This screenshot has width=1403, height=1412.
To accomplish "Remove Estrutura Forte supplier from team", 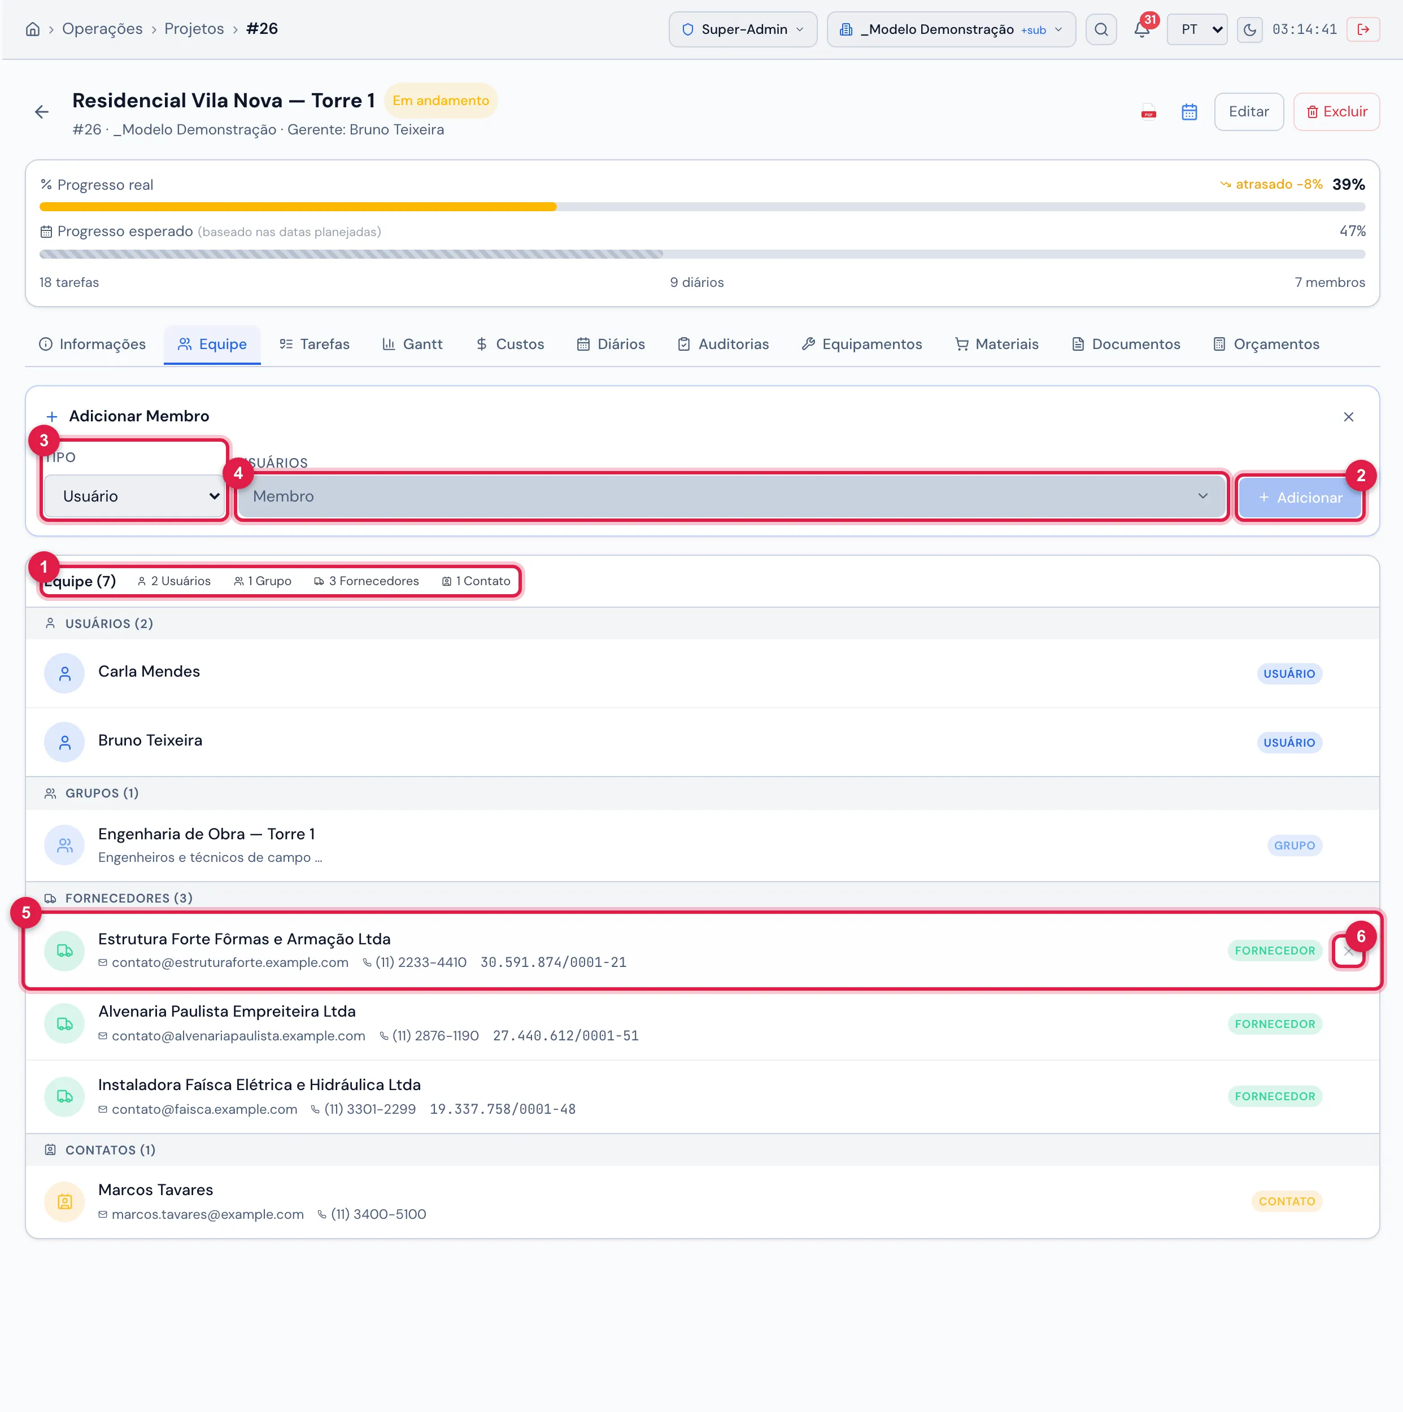I will click(x=1348, y=951).
